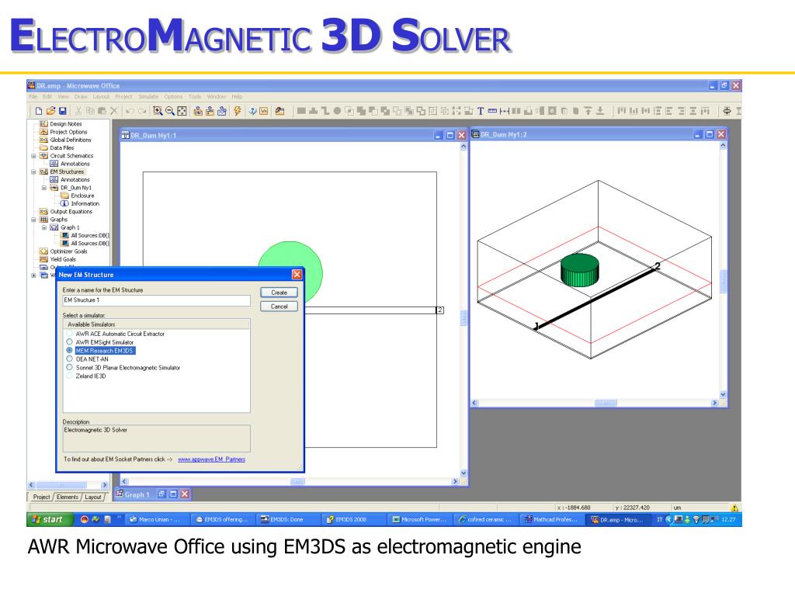Click the Zoom In magnifier icon
The image size is (795, 596).
158,111
